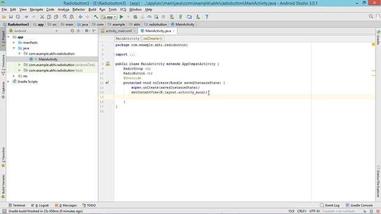Open the Logcat tool window

(x=40, y=205)
